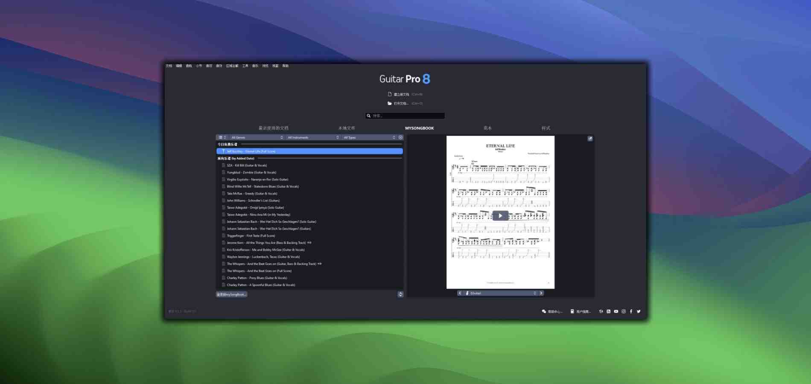Click the refresh icon below the song list
Screen dimensions: 811x384
point(400,294)
